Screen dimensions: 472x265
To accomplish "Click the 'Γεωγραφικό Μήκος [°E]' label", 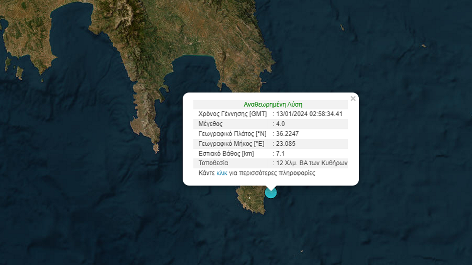I will tap(228, 144).
